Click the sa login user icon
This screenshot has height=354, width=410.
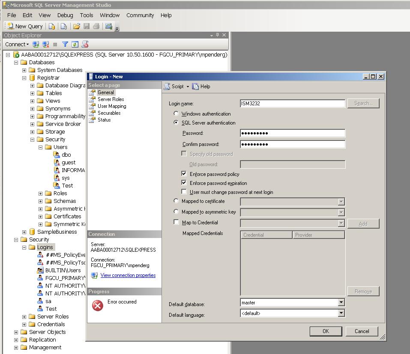pos(40,301)
